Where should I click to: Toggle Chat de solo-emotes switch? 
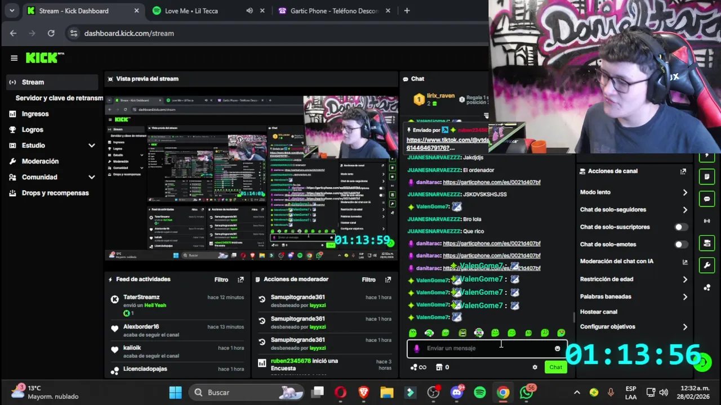pos(681,245)
